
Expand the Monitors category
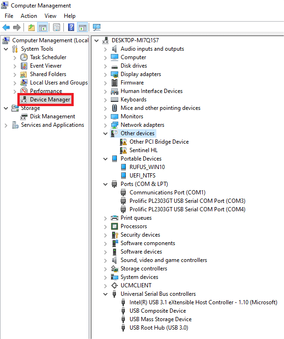tap(106, 117)
